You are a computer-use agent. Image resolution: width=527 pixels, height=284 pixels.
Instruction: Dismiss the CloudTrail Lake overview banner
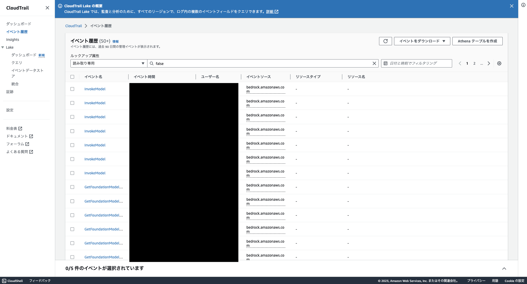pyautogui.click(x=511, y=6)
